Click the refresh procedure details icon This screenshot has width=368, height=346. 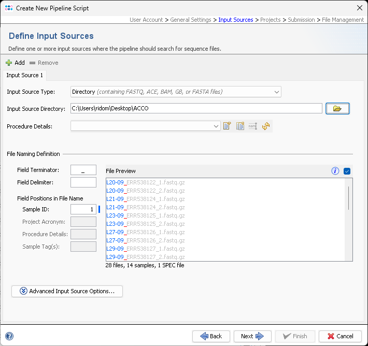(x=266, y=126)
